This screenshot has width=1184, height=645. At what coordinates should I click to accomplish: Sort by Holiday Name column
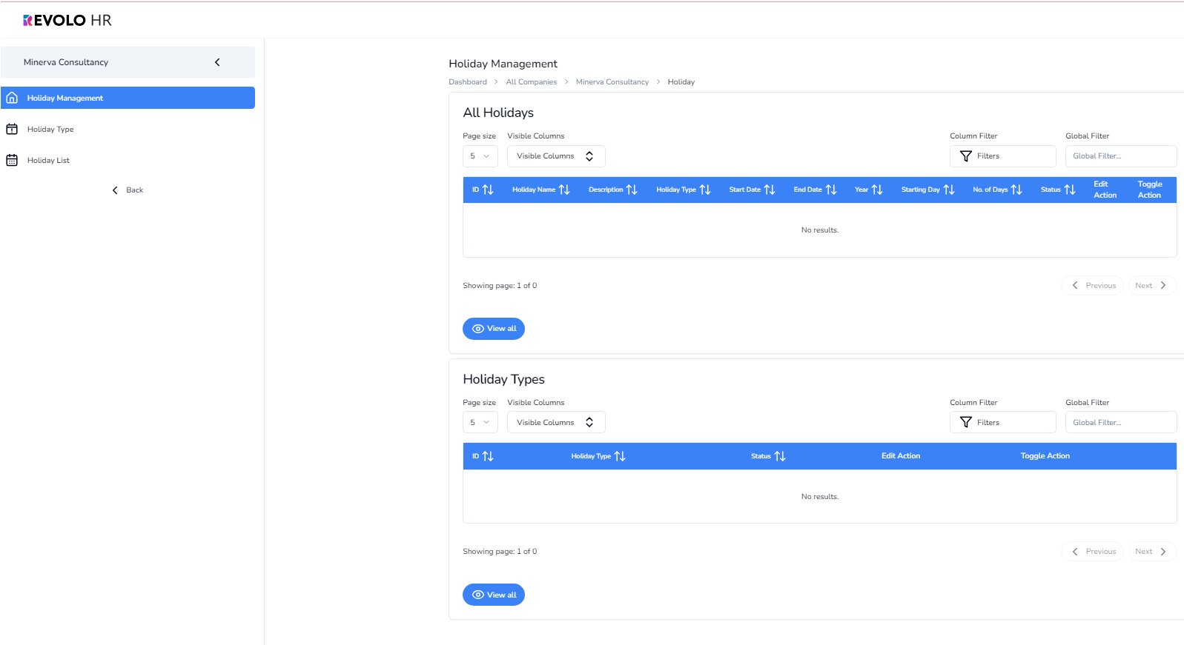(x=541, y=190)
